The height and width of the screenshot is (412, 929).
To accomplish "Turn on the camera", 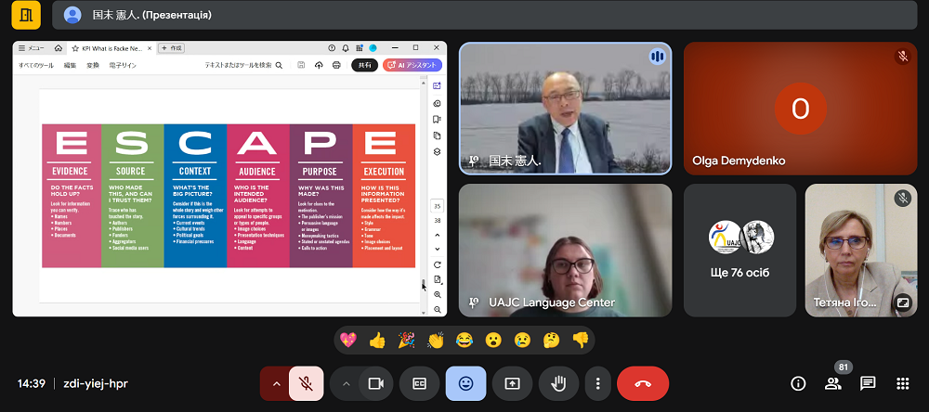I will click(x=376, y=383).
